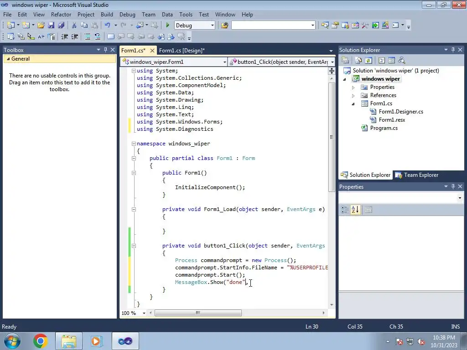Image resolution: width=467 pixels, height=350 pixels.
Task: Collapse the namespace windows_wiper code region
Action: (x=134, y=144)
